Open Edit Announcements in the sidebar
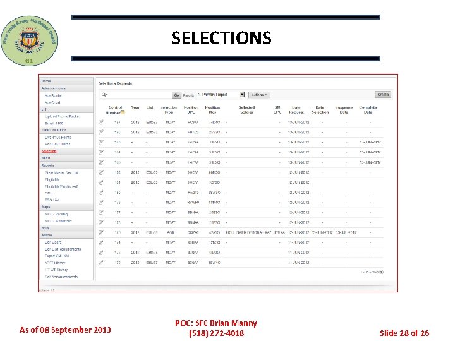 point(61,277)
